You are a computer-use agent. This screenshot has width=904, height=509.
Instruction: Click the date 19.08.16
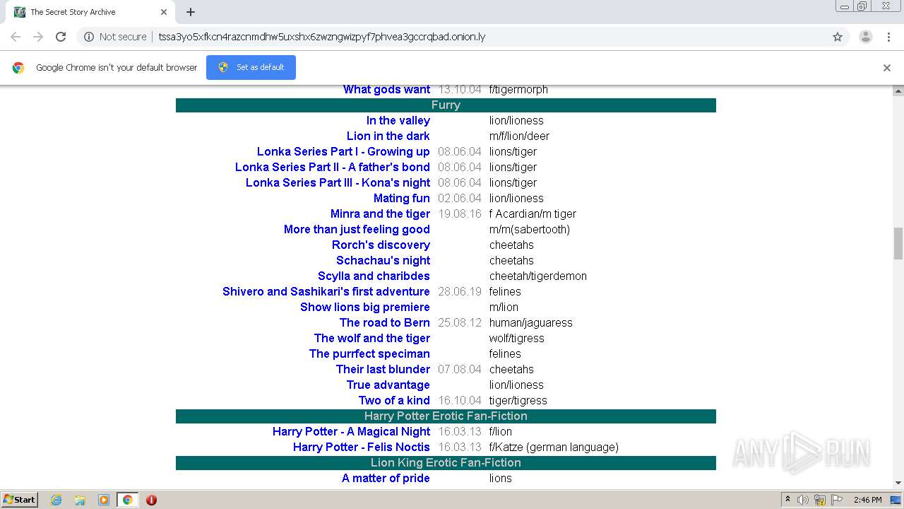pos(460,213)
